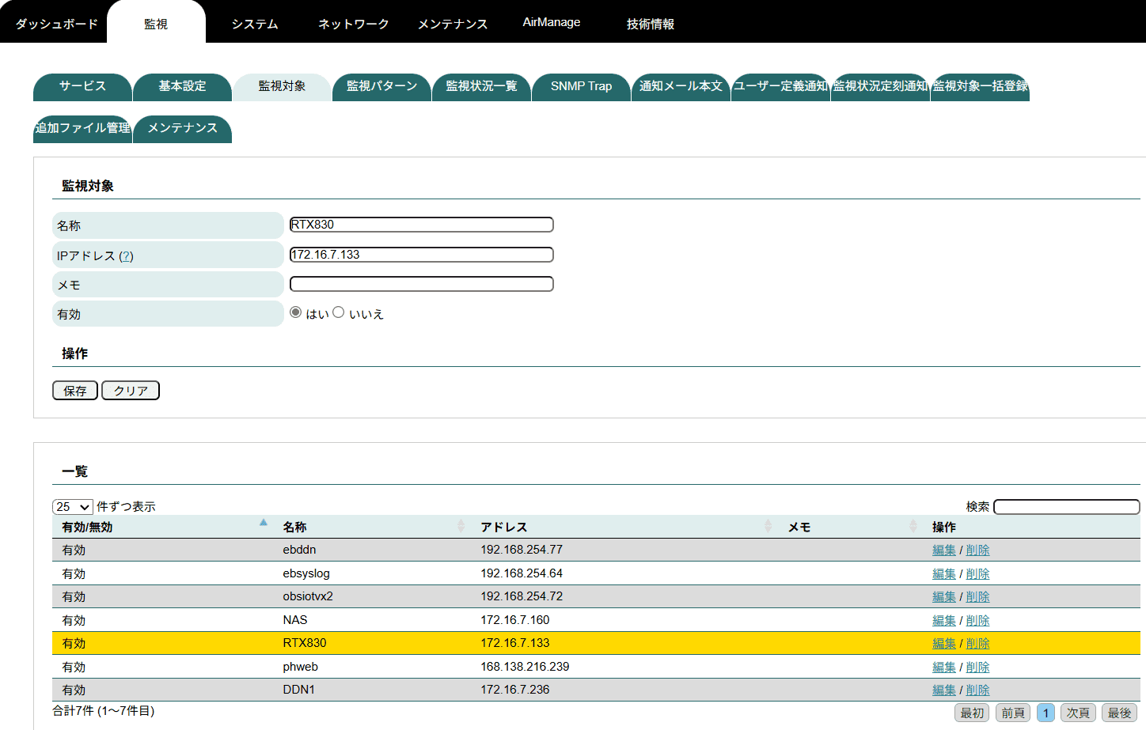Focus the 検索 search box
The width and height of the screenshot is (1146, 730).
(x=1067, y=507)
